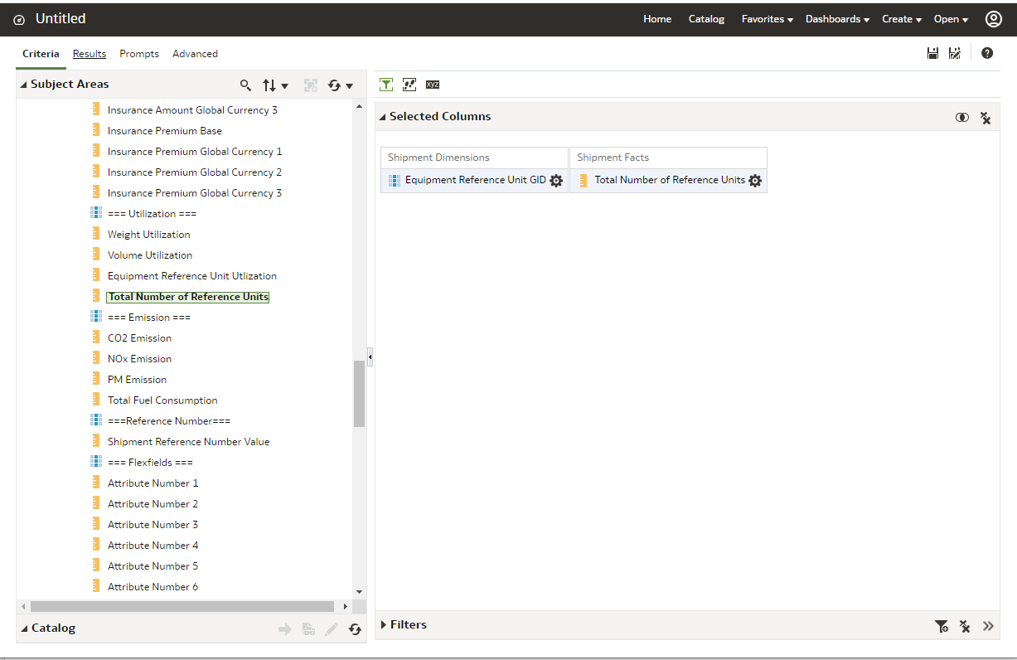The image size is (1017, 660).
Task: Select Volume Utilization column
Action: [150, 255]
